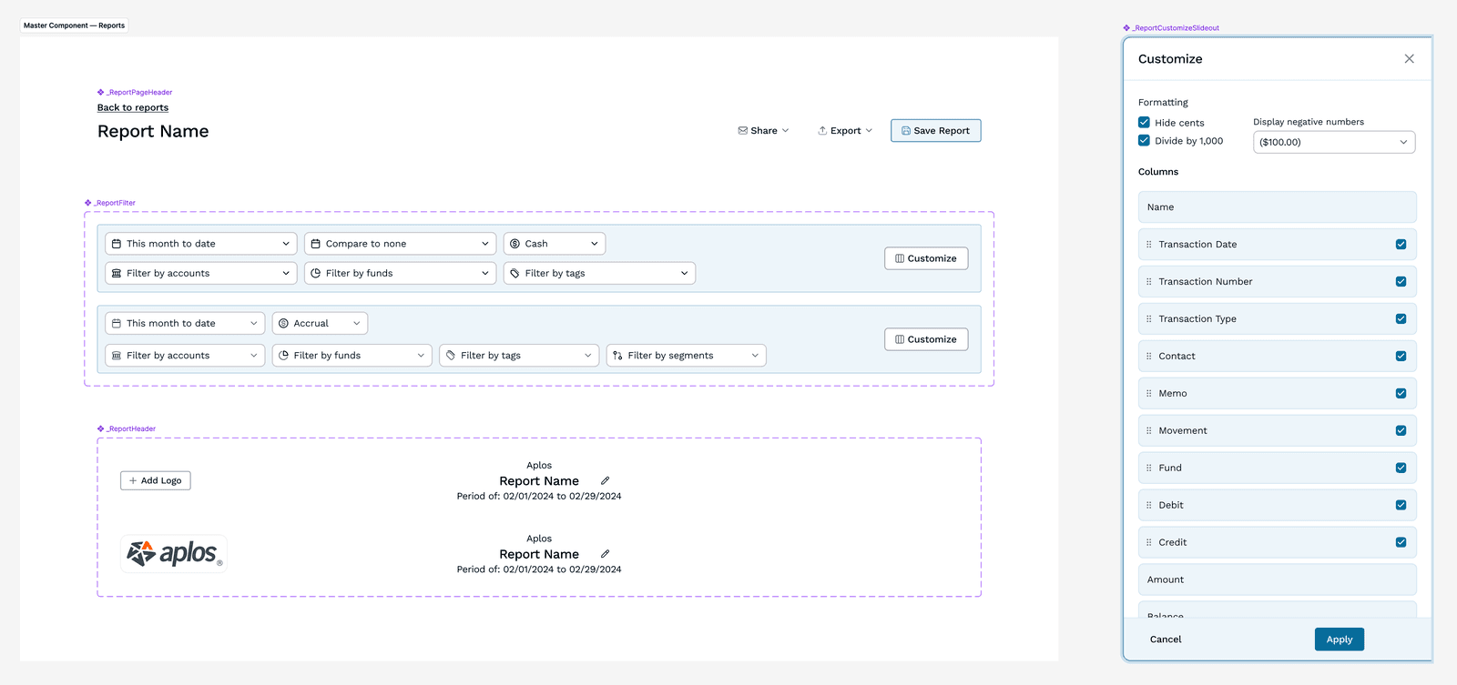Grab the drag handle for Credit

1148,543
